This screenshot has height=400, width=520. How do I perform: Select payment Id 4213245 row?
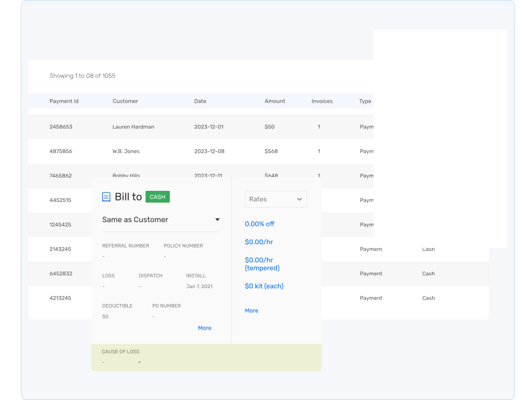[x=60, y=298]
